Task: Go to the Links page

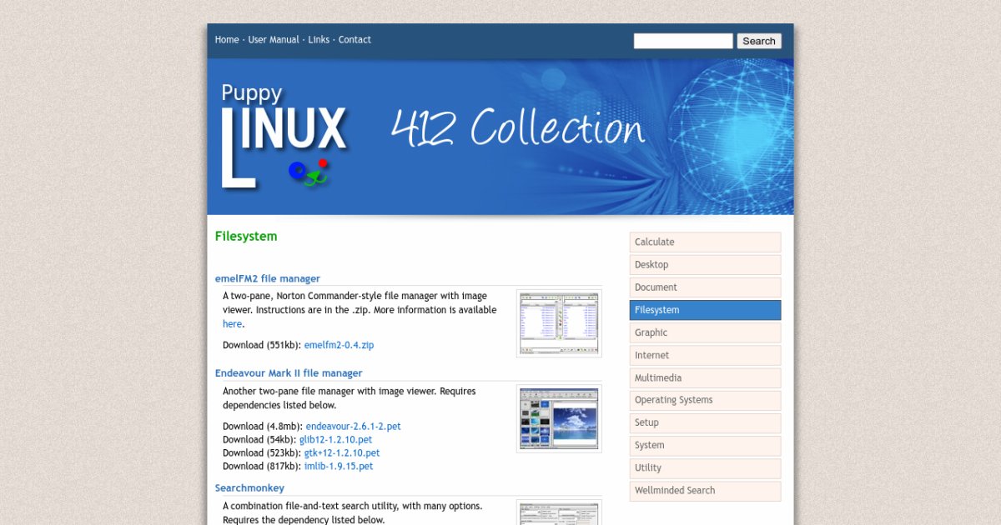Action: [x=319, y=39]
